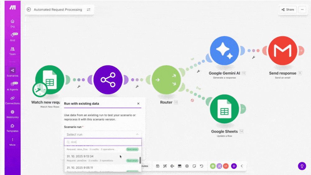This screenshot has height=175, width=311.
Task: Click the Automated Request Processing title
Action: tap(58, 10)
